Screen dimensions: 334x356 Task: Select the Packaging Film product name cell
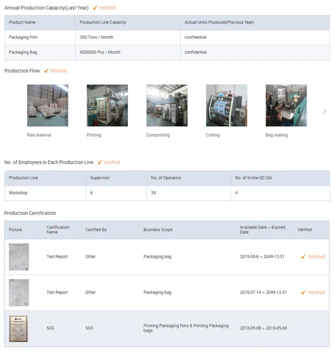point(40,37)
